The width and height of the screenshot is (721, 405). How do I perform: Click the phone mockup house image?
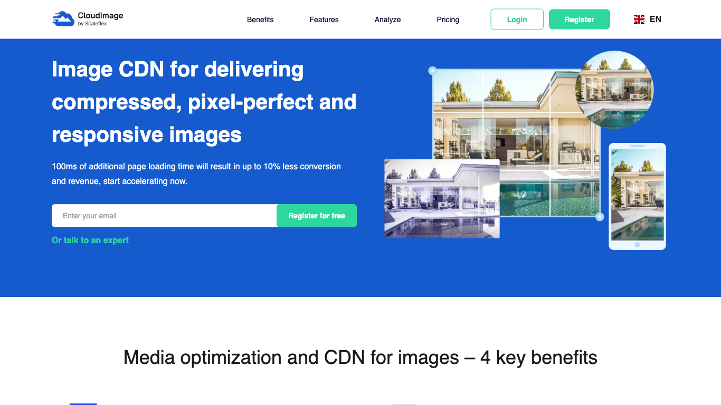(637, 194)
